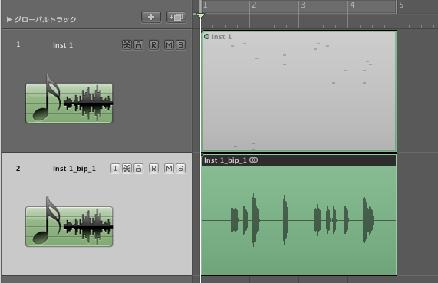Expand the グローバルトラック disclosure triangle

(x=9, y=19)
